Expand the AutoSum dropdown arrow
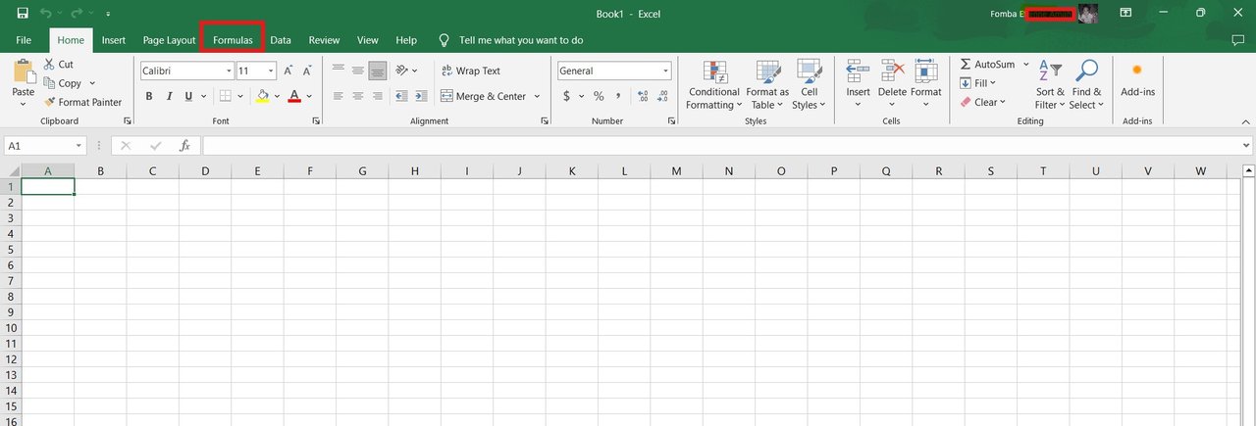 pyautogui.click(x=1026, y=64)
